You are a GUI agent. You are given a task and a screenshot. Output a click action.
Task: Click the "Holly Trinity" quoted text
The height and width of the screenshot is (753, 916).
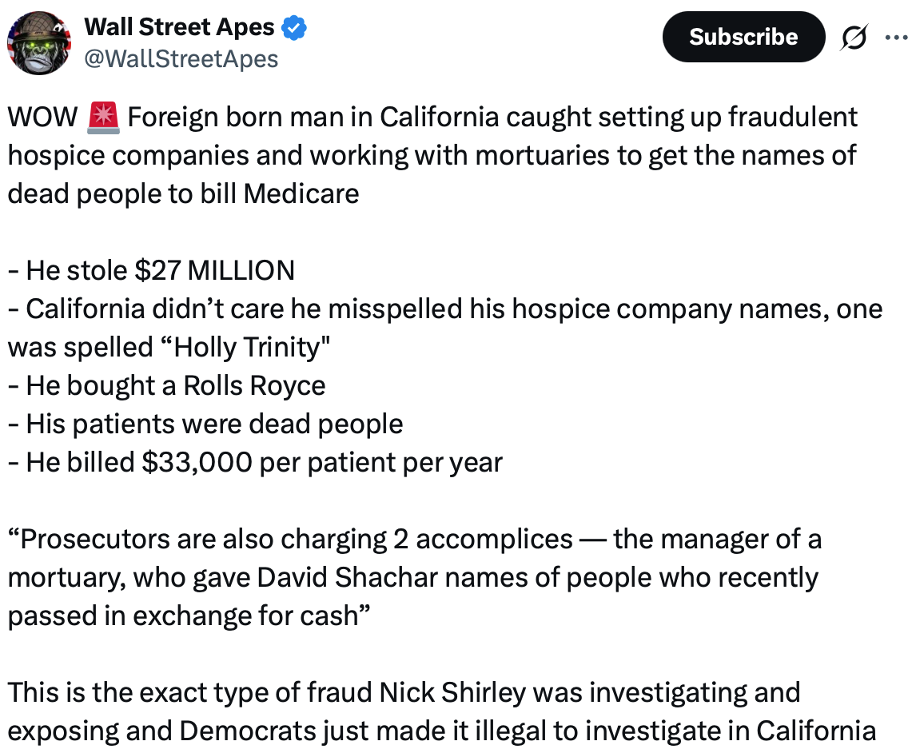coord(245,347)
